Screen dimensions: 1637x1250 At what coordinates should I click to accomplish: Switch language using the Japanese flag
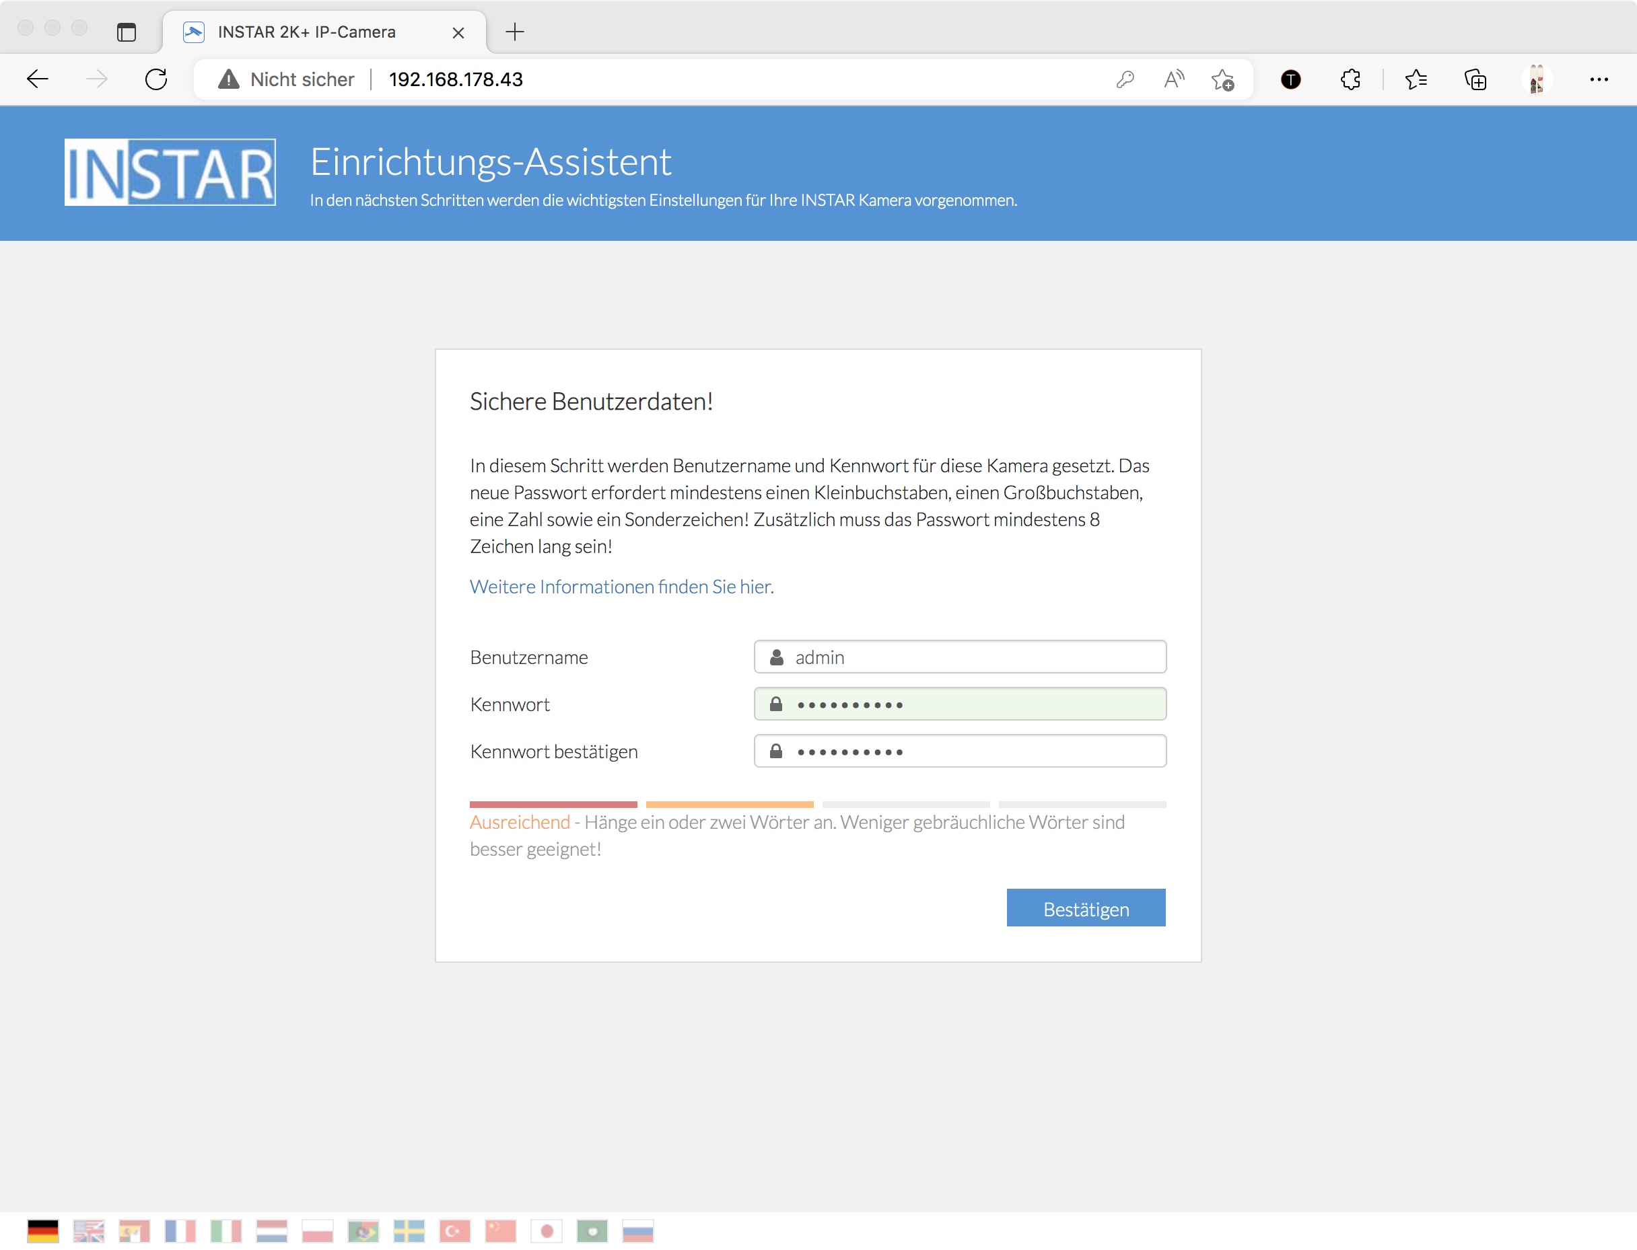pyautogui.click(x=547, y=1230)
